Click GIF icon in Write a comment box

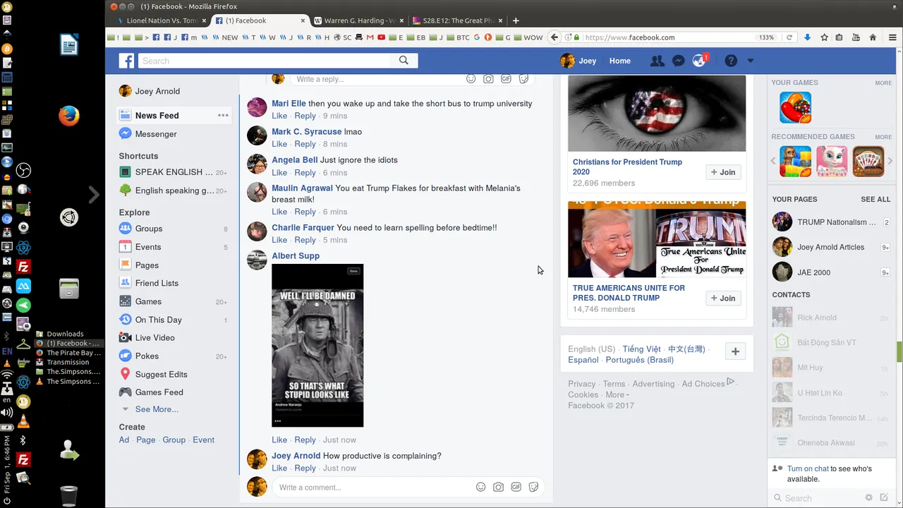click(x=516, y=487)
